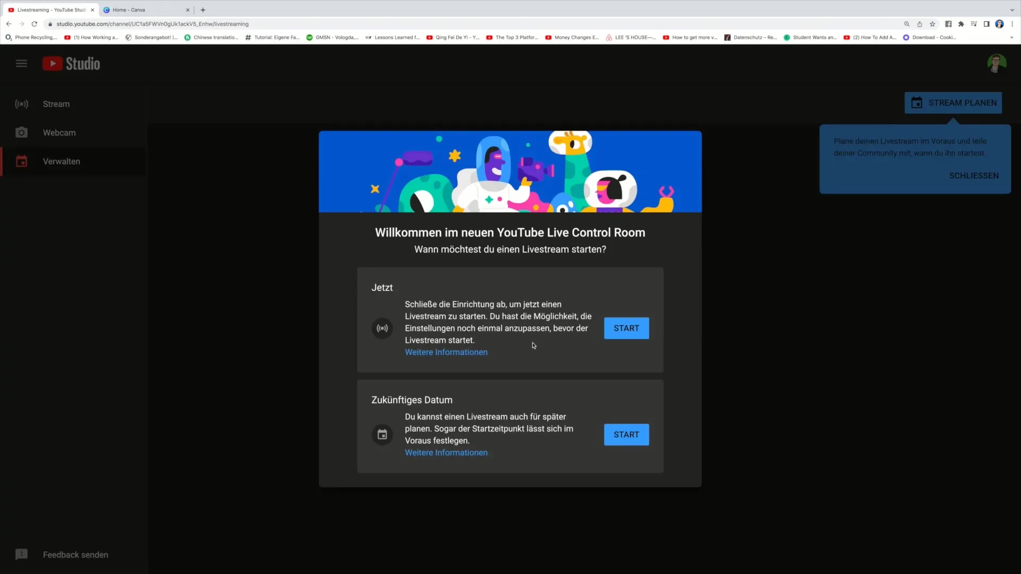Toggle the browser side panel icon
The image size is (1021, 574).
click(986, 24)
